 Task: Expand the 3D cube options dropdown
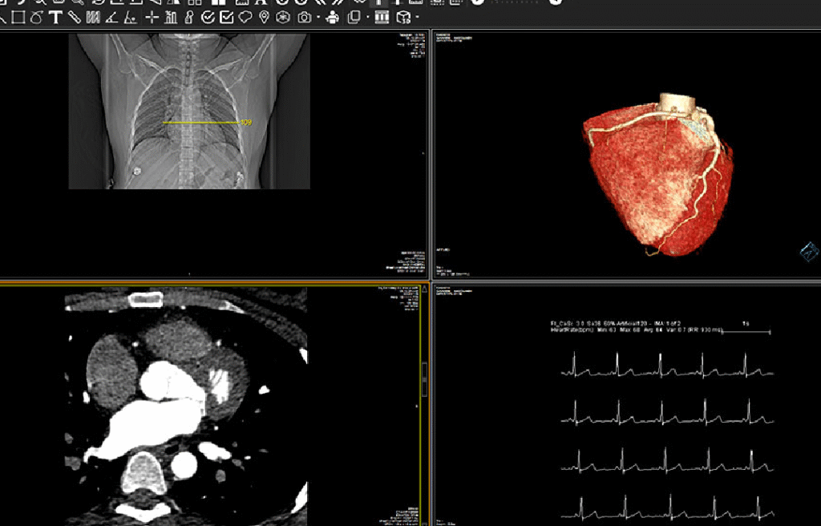(x=417, y=18)
